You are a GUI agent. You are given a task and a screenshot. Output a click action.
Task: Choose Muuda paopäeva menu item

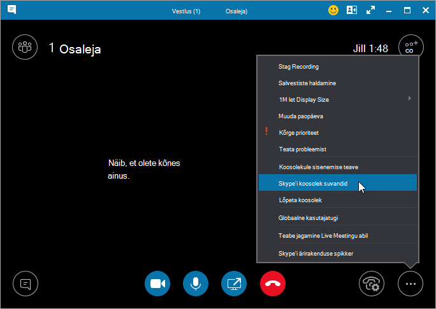pos(338,116)
